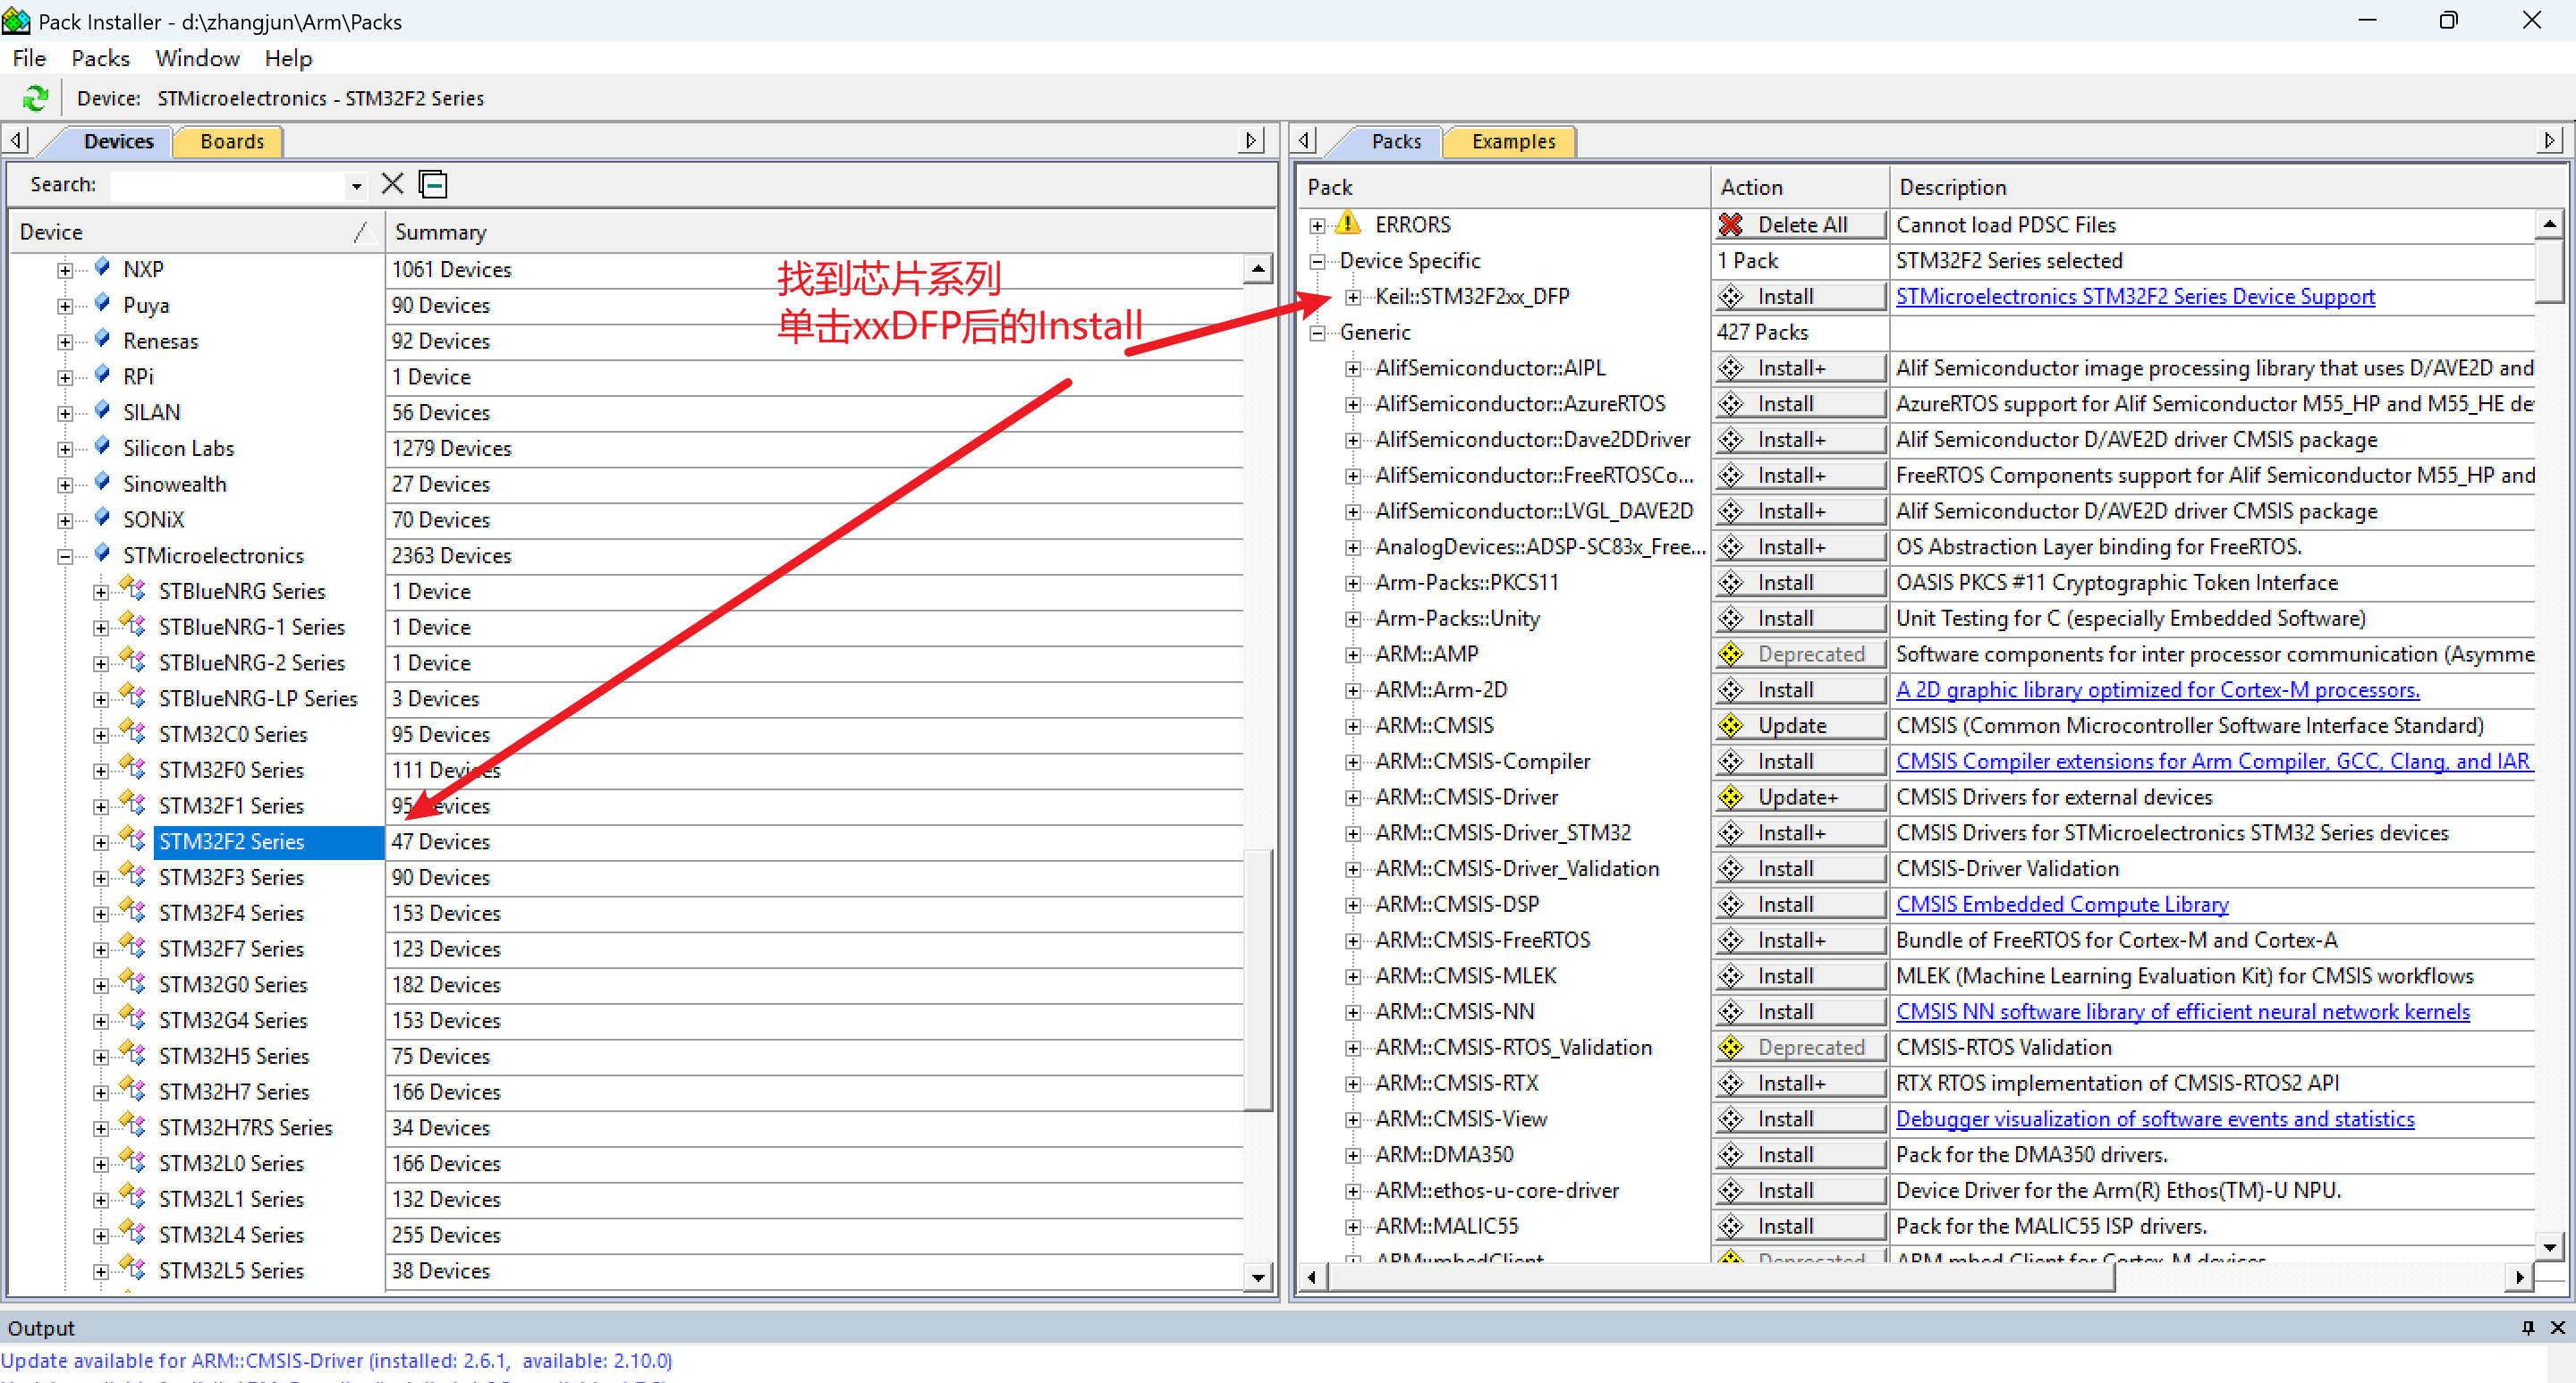The image size is (2576, 1383).
Task: Click the STM32H7 Series family icon
Action: pos(132,1090)
